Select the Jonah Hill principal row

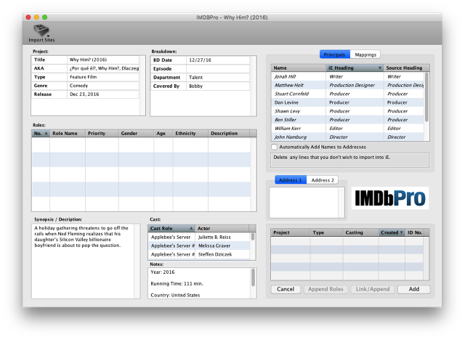(x=347, y=76)
